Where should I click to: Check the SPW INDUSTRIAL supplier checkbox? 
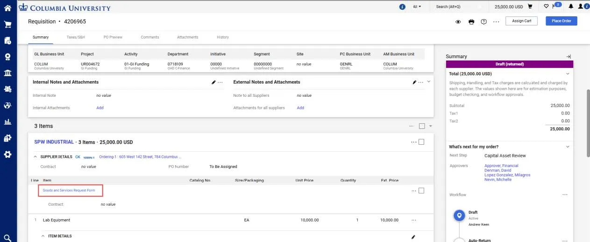pyautogui.click(x=421, y=142)
